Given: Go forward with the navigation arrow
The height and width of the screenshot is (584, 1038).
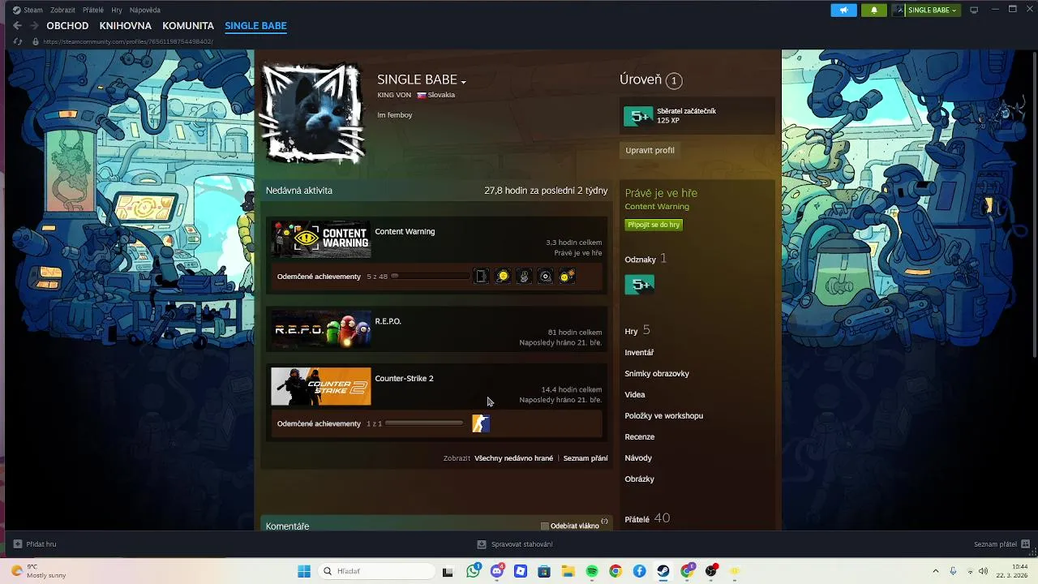Looking at the screenshot, I should click(x=34, y=26).
